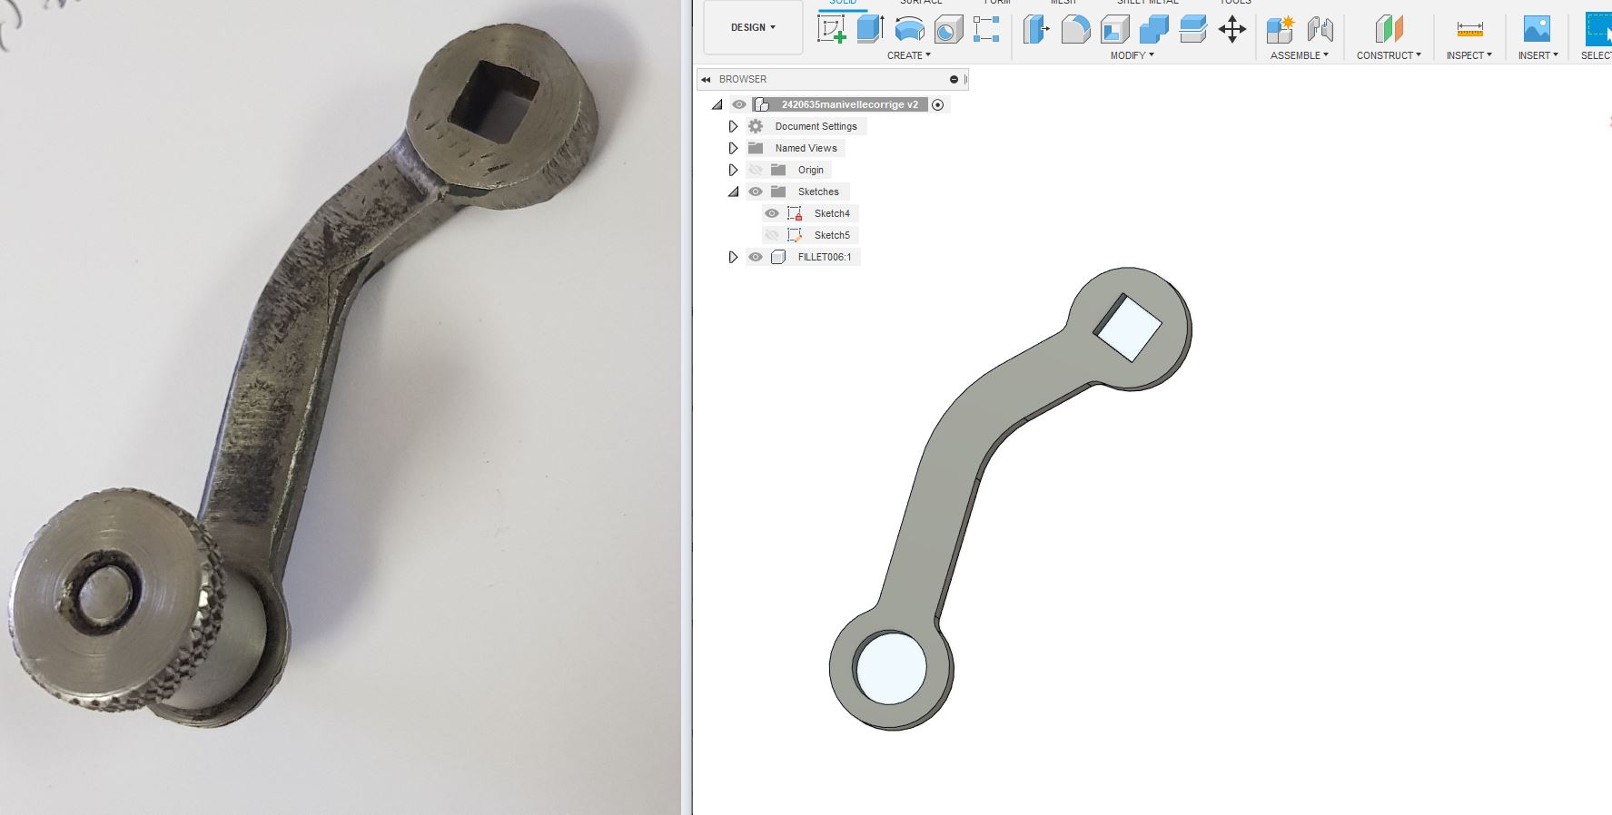1612x815 pixels.
Task: Select the Sketch5 tree row label
Action: [832, 235]
